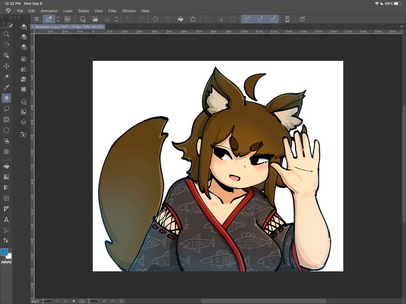Toggle Snap to Special Ruler button
Viewport: 406px width, 304px height.
click(260, 19)
